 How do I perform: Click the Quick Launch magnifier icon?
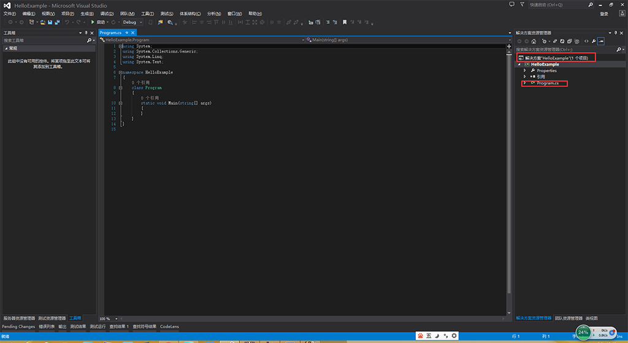click(591, 5)
